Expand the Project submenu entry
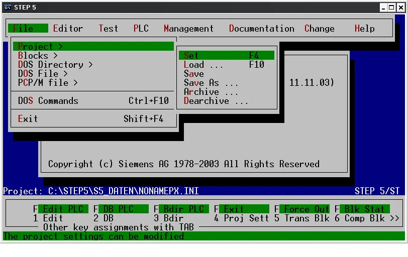This screenshot has height=257, width=408. 93,46
